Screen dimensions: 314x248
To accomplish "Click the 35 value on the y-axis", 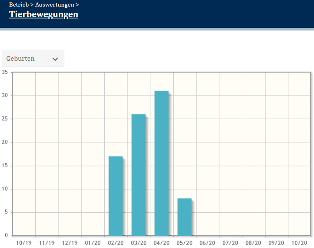I will (5, 72).
